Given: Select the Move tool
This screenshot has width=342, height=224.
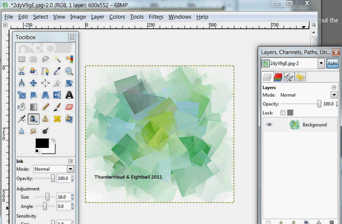Looking at the screenshot, I should pyautogui.click(x=33, y=83).
